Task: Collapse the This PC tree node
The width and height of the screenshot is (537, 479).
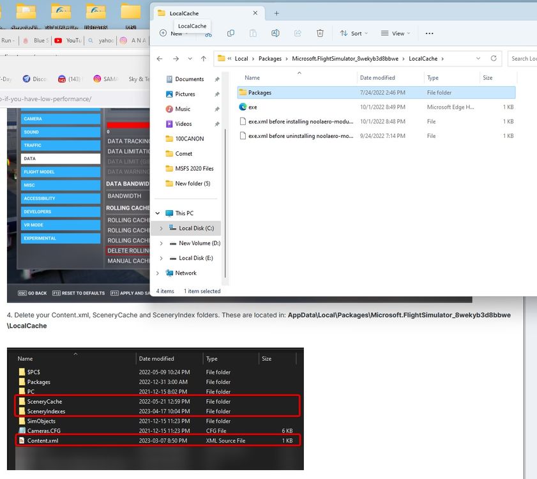Action: coord(158,213)
